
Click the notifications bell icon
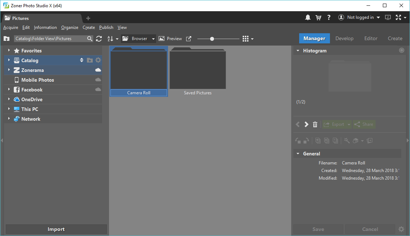(308, 17)
